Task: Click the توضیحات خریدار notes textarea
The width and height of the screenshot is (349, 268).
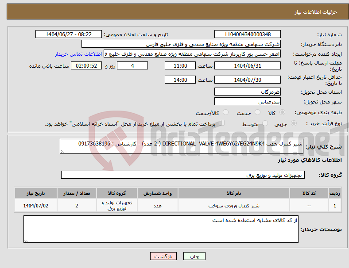Action: [161, 229]
